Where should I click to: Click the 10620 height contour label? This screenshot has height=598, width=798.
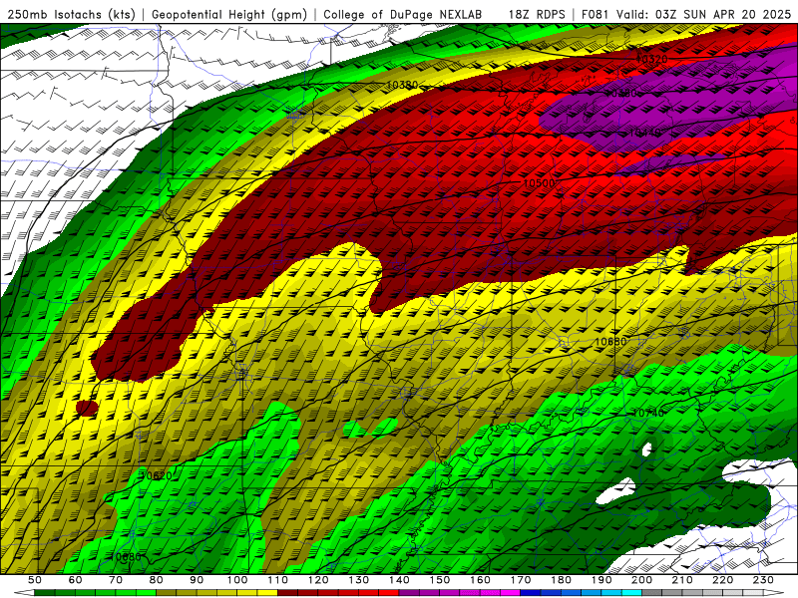coord(157,476)
